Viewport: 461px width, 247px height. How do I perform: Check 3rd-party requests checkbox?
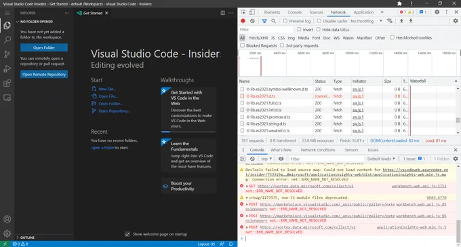282,45
